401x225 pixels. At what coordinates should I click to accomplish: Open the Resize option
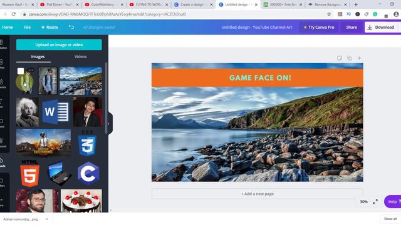[x=49, y=27]
